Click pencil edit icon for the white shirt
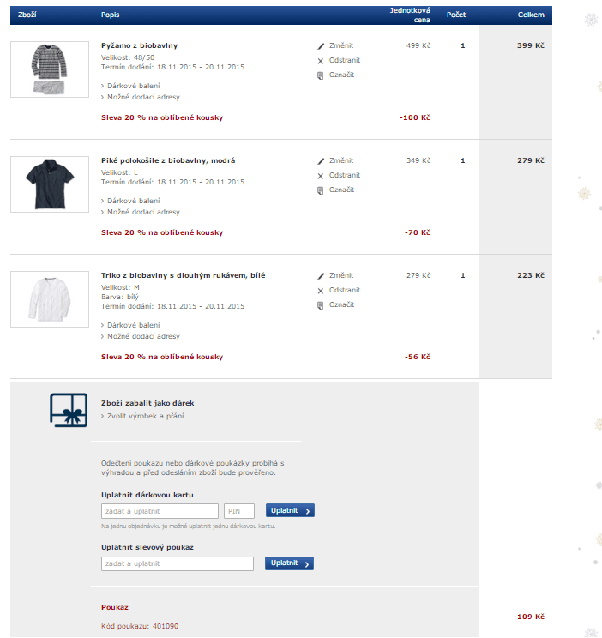Viewport: 602px width, 638px height. (x=321, y=276)
